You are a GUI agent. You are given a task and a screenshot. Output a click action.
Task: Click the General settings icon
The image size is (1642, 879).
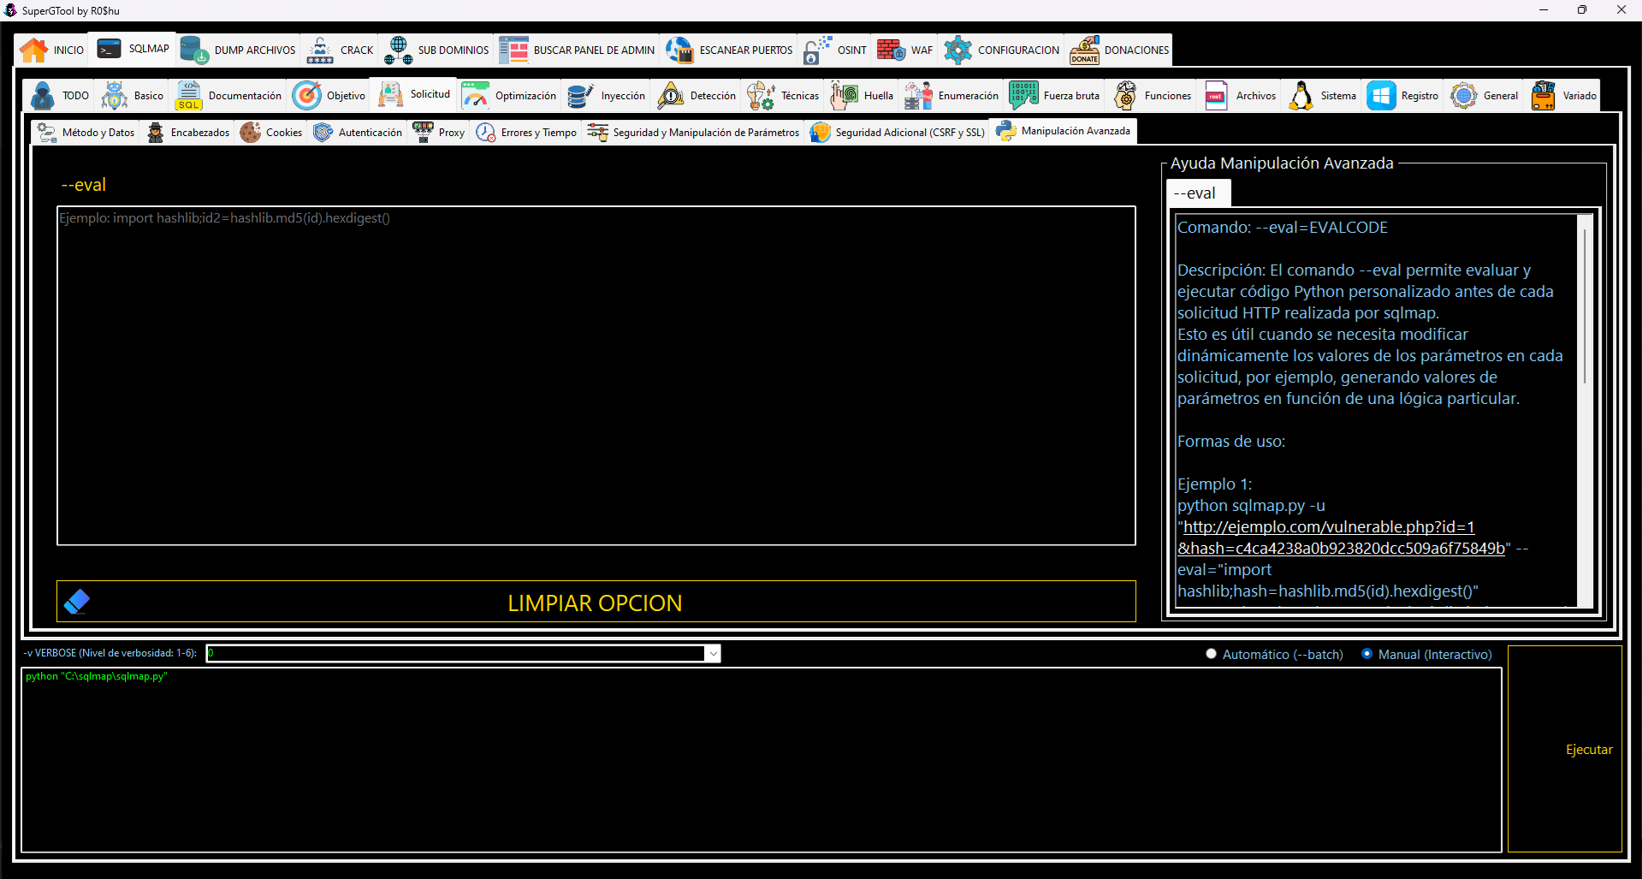click(x=1464, y=96)
